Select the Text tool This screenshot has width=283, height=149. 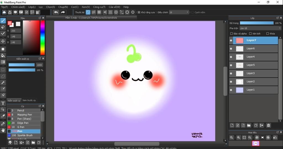(x=3, y=103)
